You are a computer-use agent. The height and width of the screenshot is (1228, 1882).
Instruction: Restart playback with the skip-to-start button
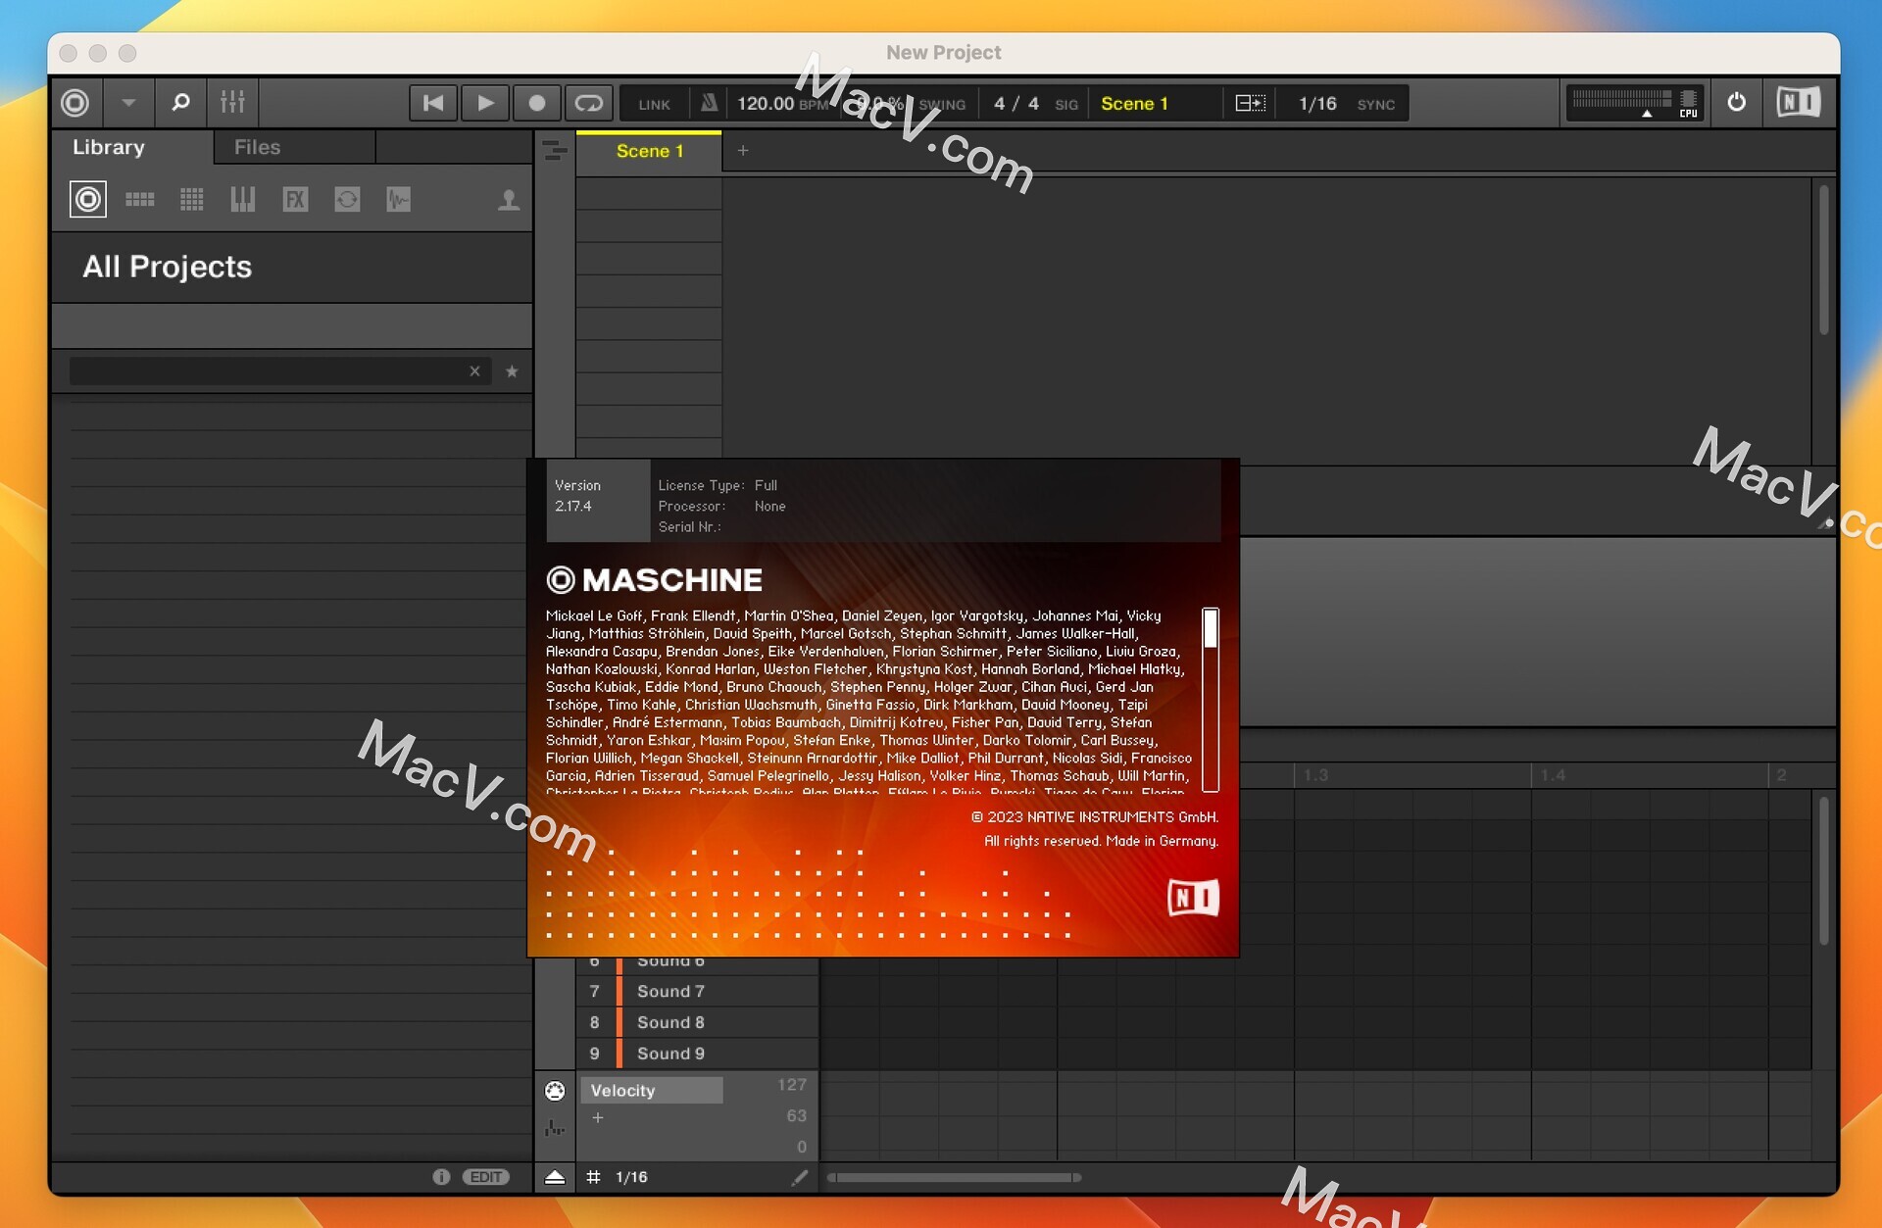433,103
